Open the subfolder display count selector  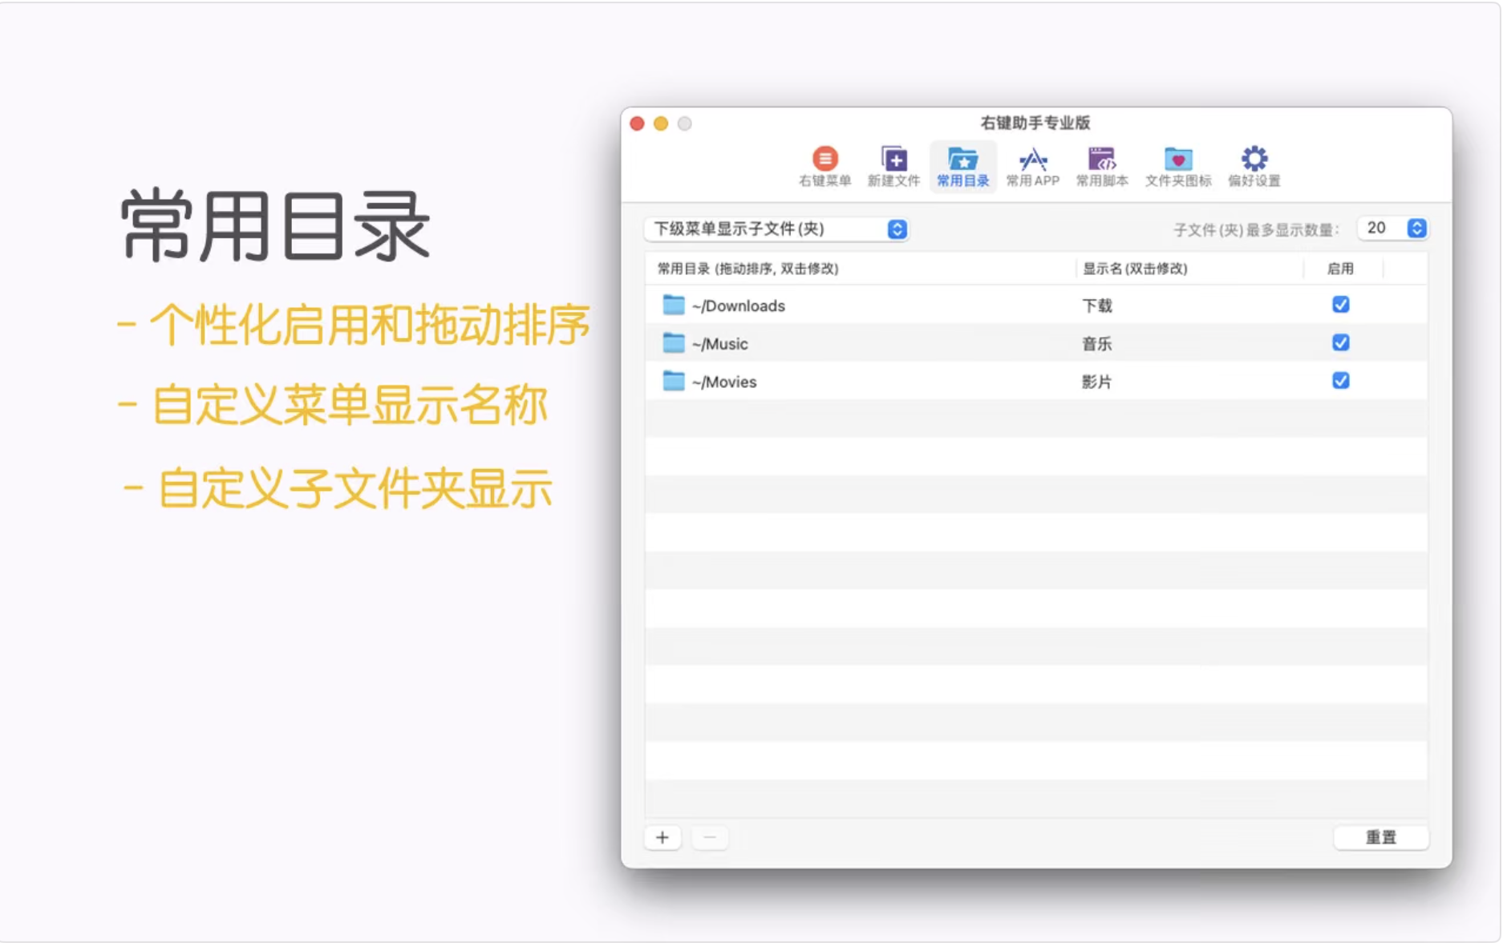1394,228
